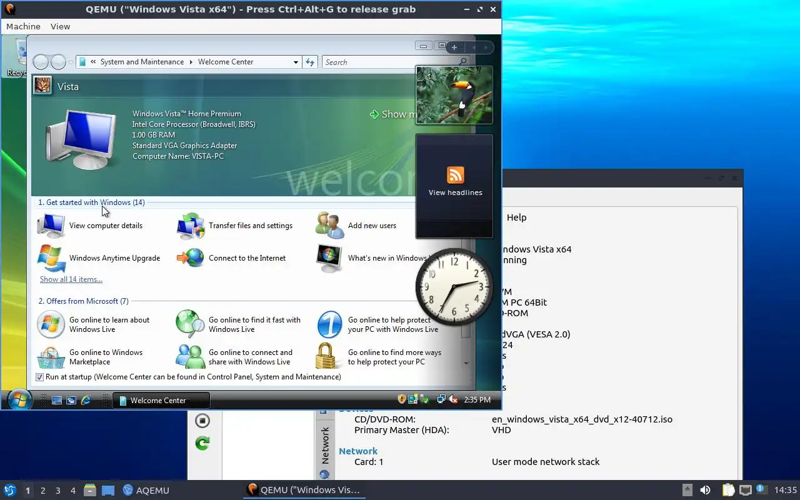Switch to workspace 4
Screen dimensions: 800x500
72,491
